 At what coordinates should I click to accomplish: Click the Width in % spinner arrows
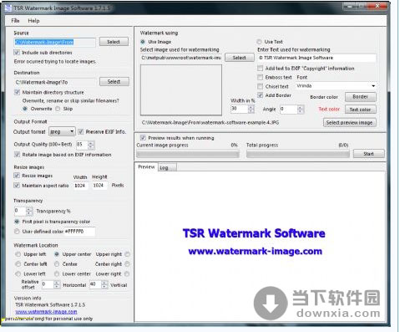[x=251, y=109]
